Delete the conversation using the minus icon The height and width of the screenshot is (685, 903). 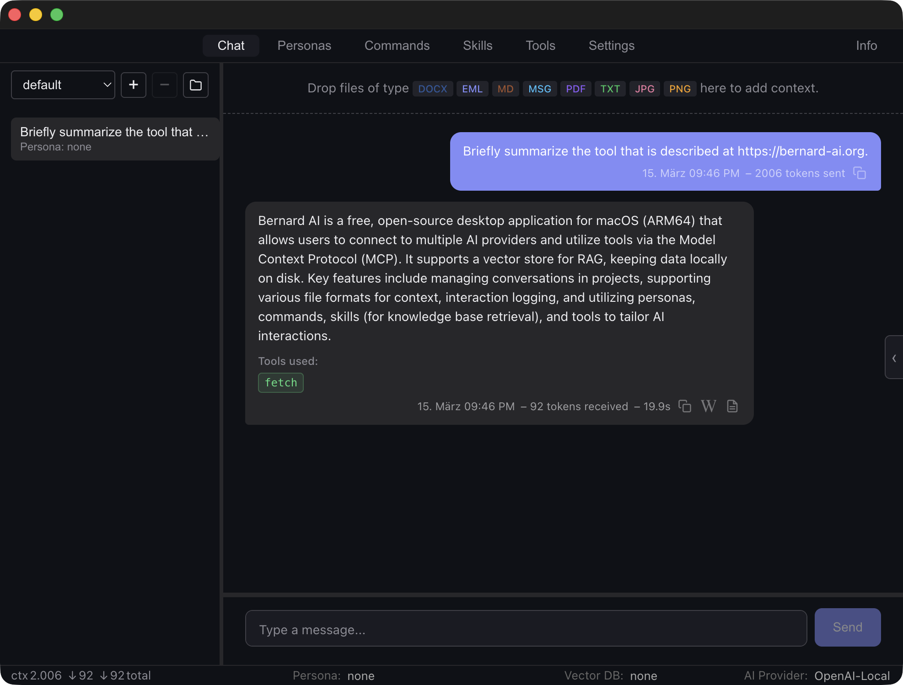tap(164, 85)
